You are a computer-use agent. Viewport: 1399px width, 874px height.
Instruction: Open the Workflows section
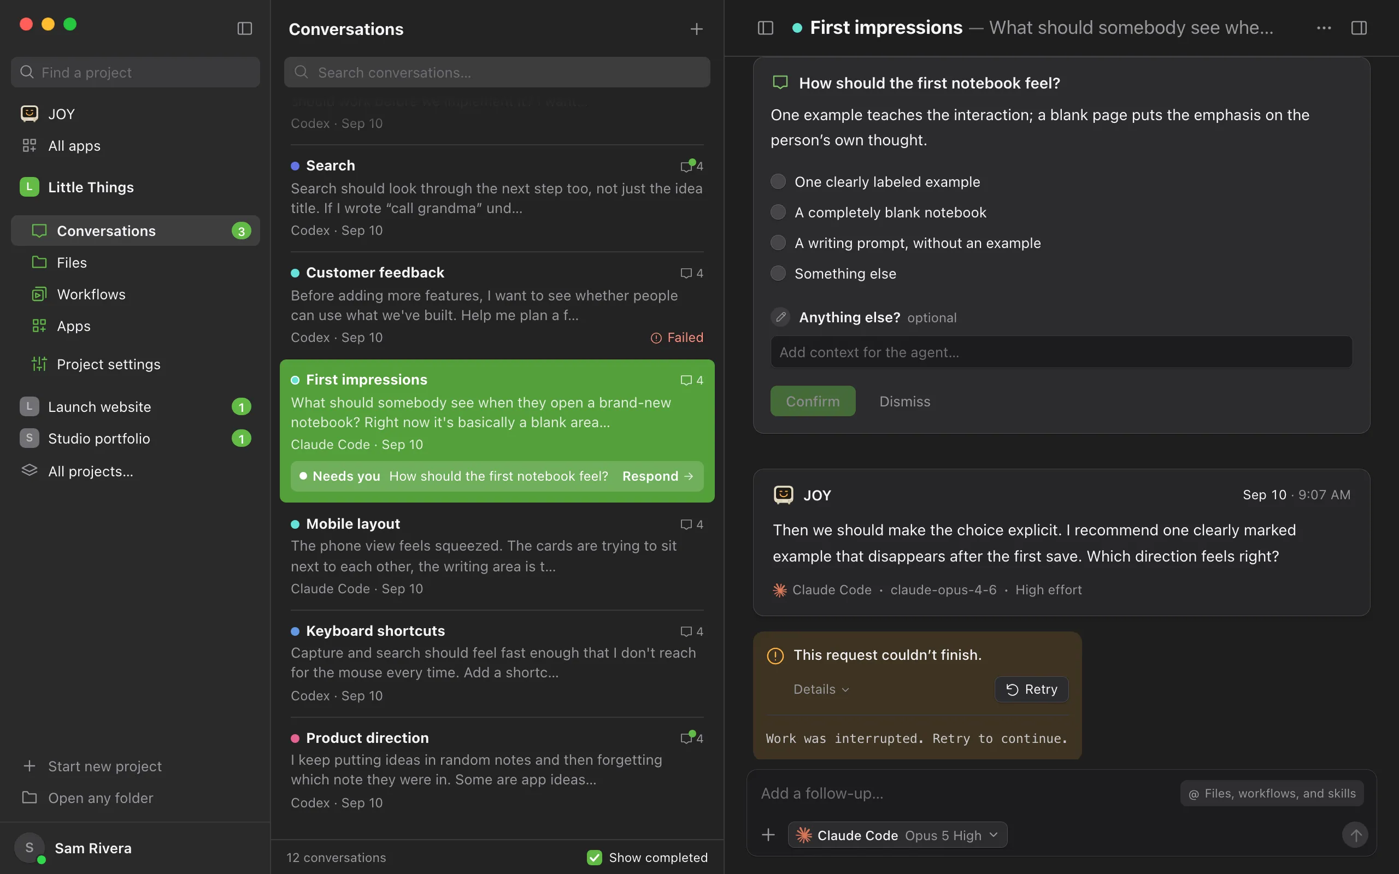[136, 294]
